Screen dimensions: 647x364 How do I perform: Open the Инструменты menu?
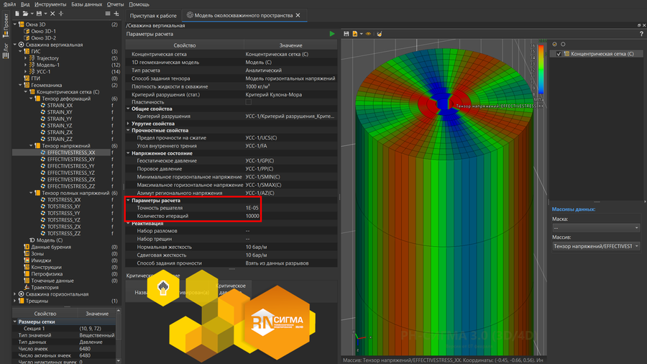pos(50,4)
